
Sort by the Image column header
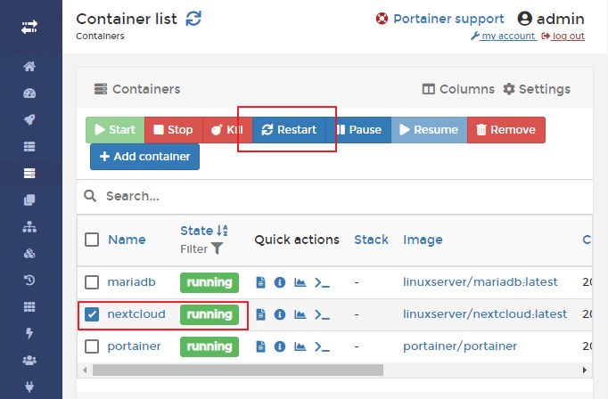pos(423,240)
